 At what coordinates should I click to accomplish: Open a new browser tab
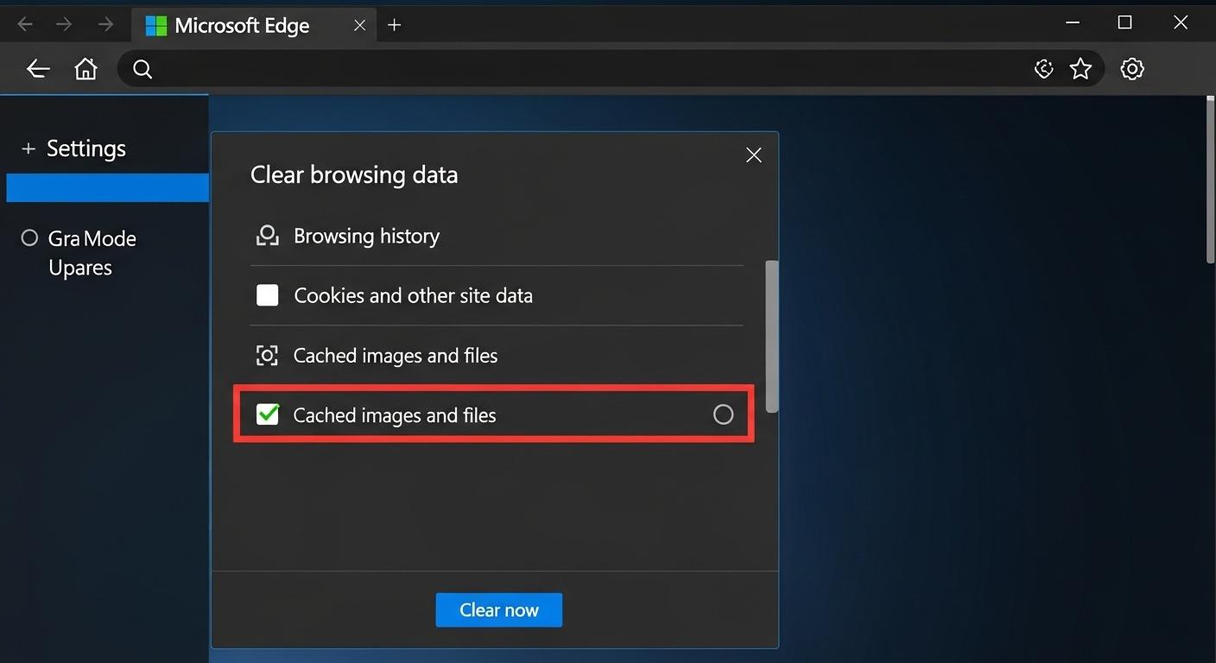[x=394, y=25]
